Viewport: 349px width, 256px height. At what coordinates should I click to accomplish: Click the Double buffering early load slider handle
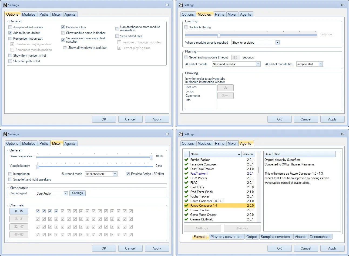(219, 35)
